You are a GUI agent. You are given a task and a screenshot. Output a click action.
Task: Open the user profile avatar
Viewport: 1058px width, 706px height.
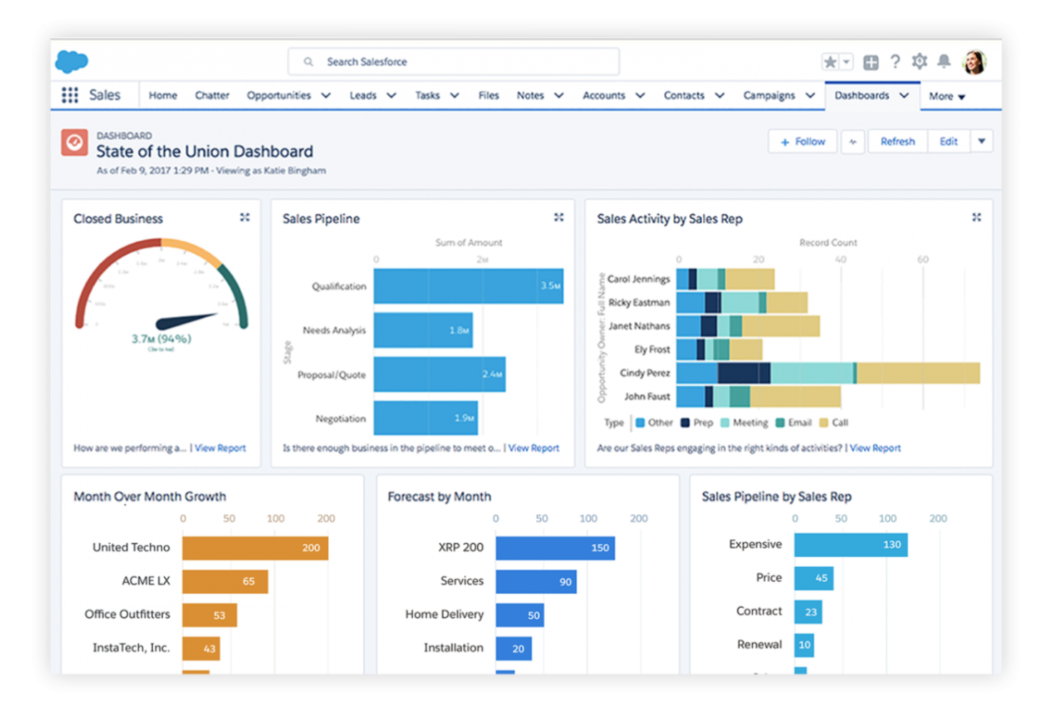point(974,62)
